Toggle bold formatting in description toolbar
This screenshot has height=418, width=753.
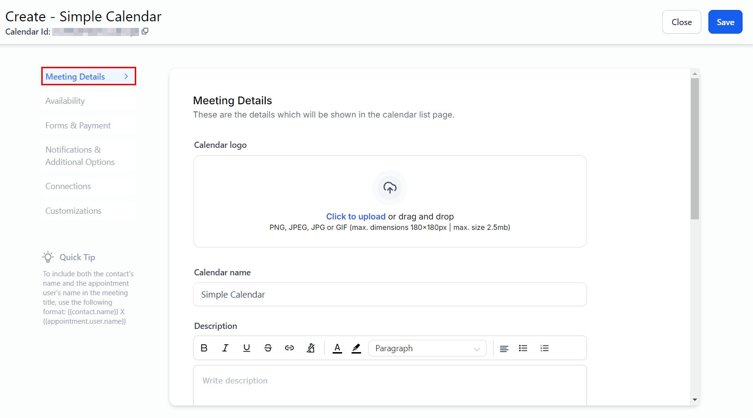click(204, 348)
